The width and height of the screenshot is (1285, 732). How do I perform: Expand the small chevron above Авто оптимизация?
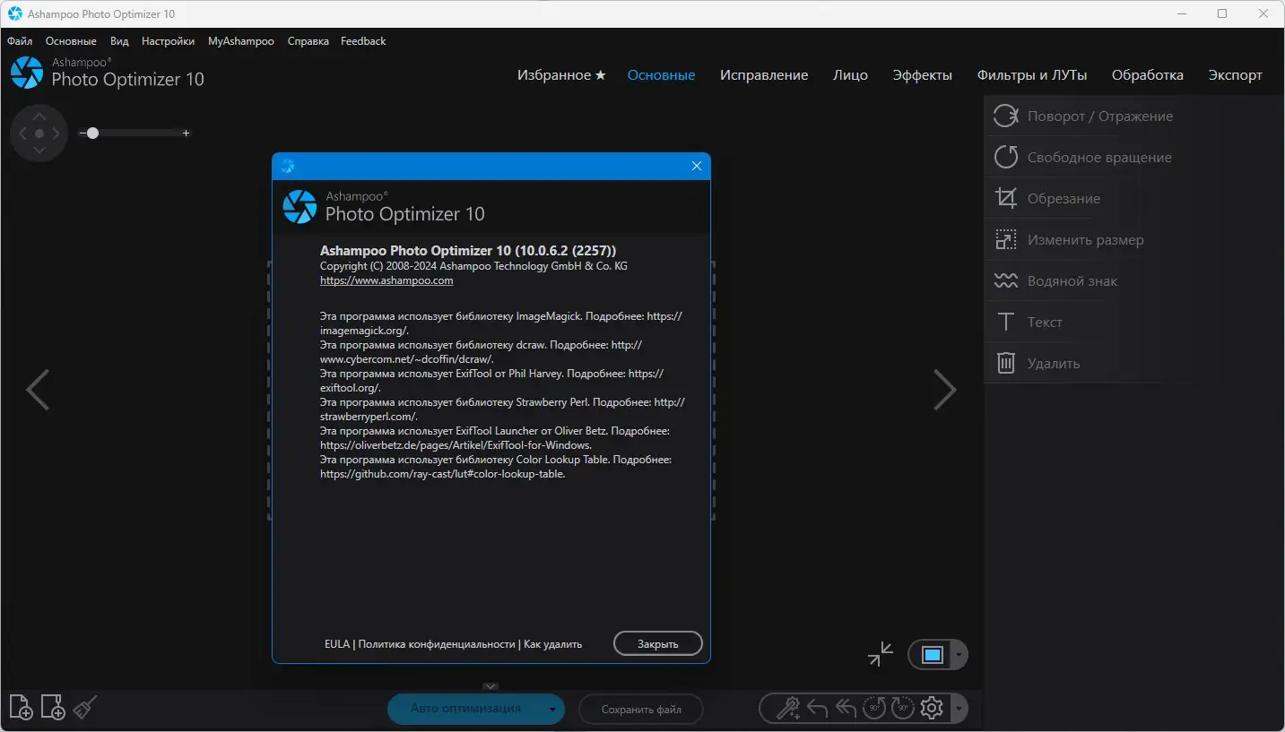490,686
